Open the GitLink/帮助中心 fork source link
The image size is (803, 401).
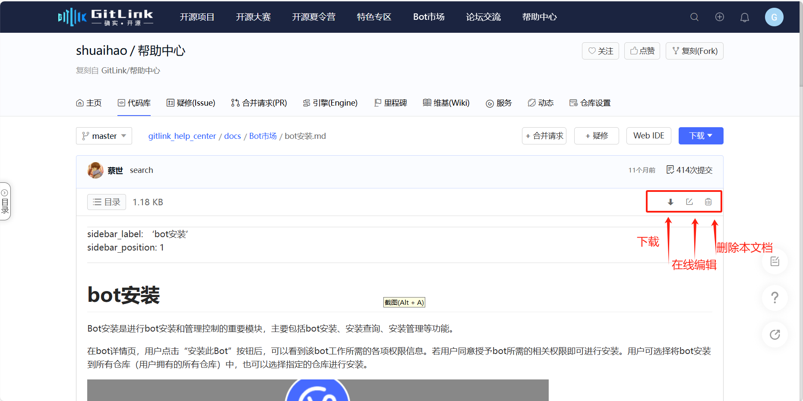(131, 70)
